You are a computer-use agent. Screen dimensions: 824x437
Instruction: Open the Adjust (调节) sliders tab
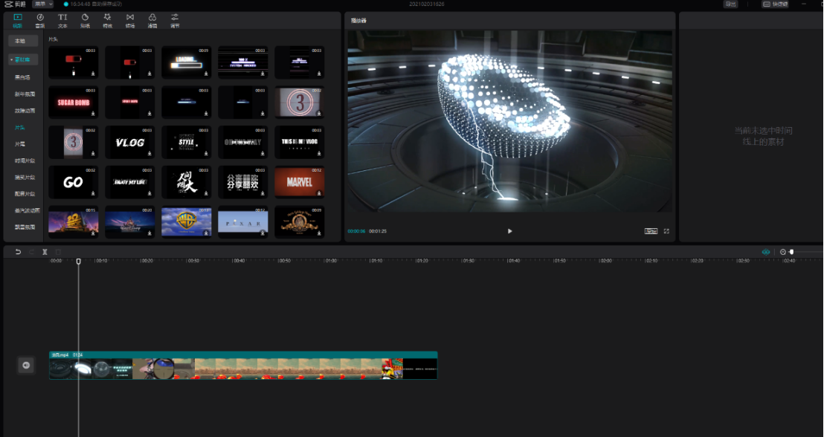pos(175,19)
